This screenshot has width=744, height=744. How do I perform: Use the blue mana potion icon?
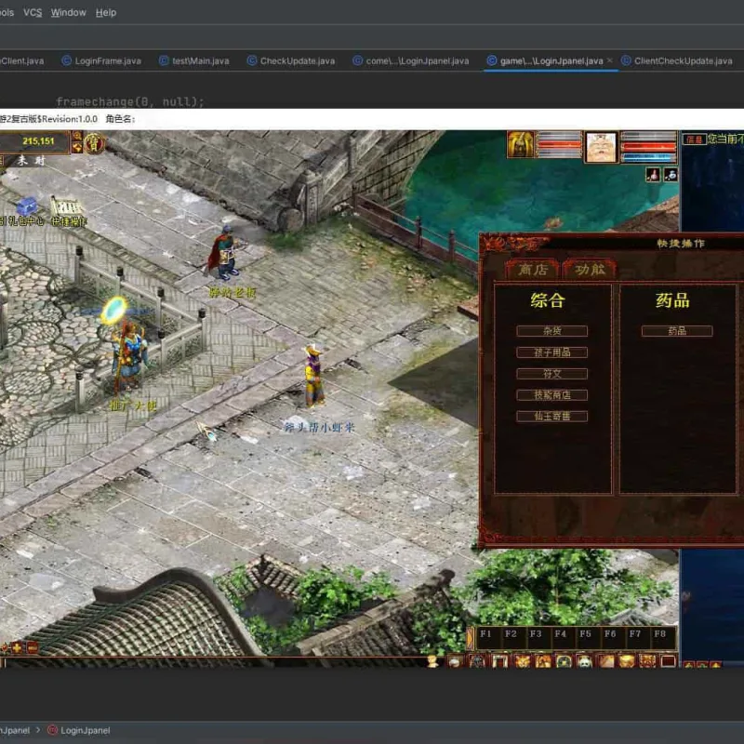671,175
